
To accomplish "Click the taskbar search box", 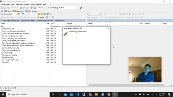I will (28, 95).
